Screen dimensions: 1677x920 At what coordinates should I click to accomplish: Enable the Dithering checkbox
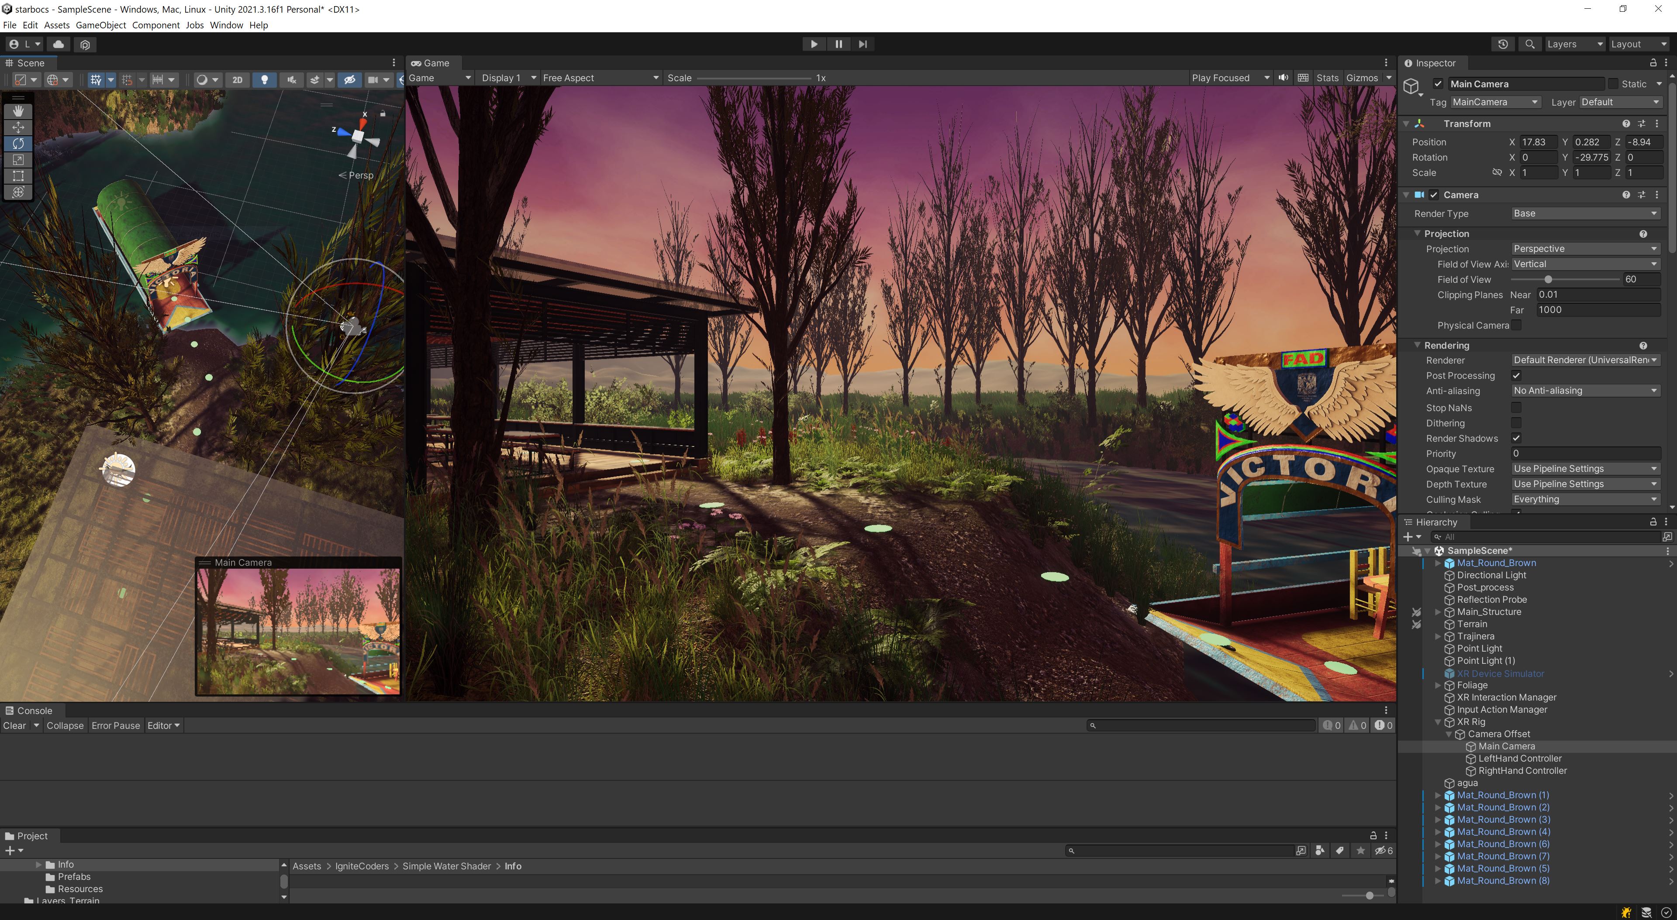pyautogui.click(x=1516, y=423)
